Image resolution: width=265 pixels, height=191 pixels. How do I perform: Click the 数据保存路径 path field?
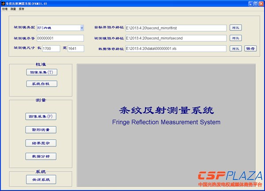pos(175,49)
